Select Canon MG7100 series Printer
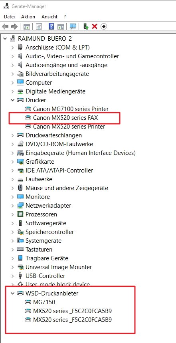The width and height of the screenshot is (176, 343). click(71, 109)
